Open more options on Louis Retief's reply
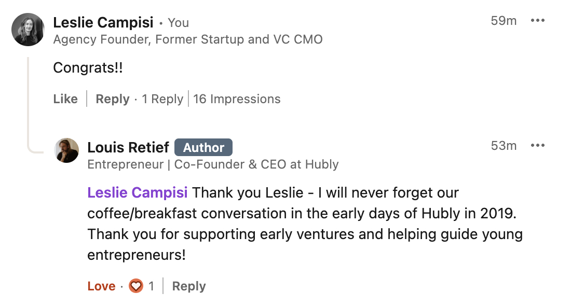The width and height of the screenshot is (571, 307). tap(537, 146)
